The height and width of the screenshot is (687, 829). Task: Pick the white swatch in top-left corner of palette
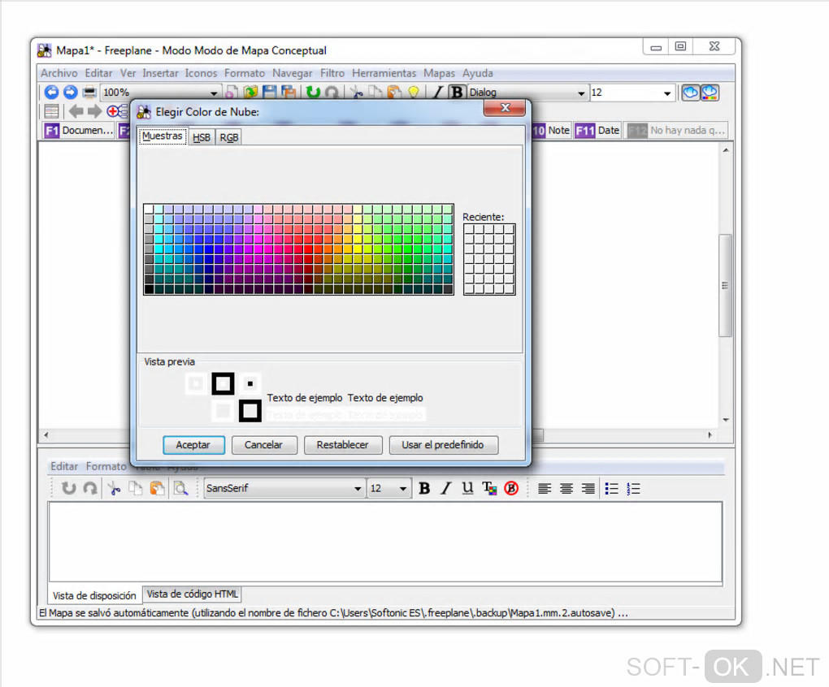149,210
